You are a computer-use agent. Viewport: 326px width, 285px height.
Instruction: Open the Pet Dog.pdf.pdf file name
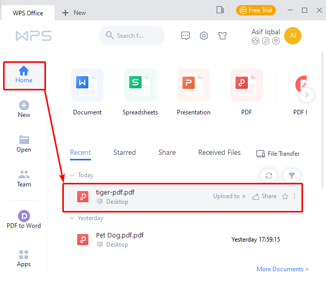[120, 235]
